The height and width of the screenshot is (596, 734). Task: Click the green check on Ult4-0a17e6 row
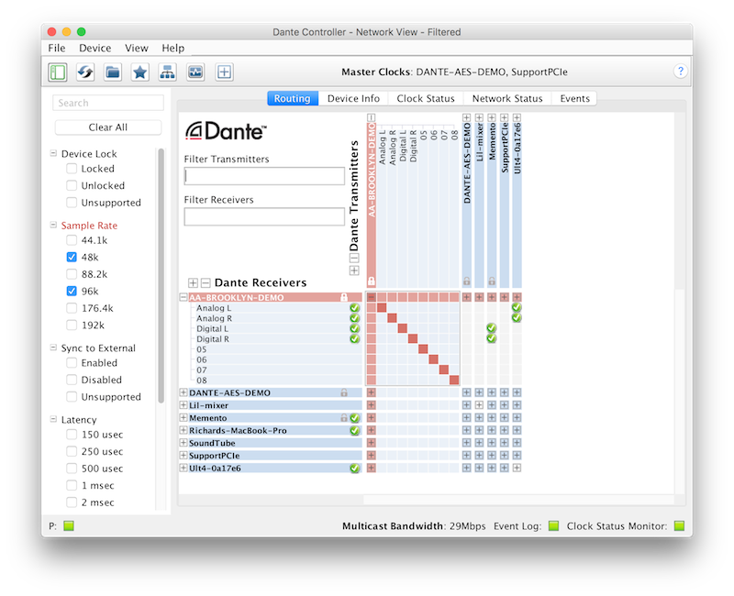pyautogui.click(x=355, y=468)
